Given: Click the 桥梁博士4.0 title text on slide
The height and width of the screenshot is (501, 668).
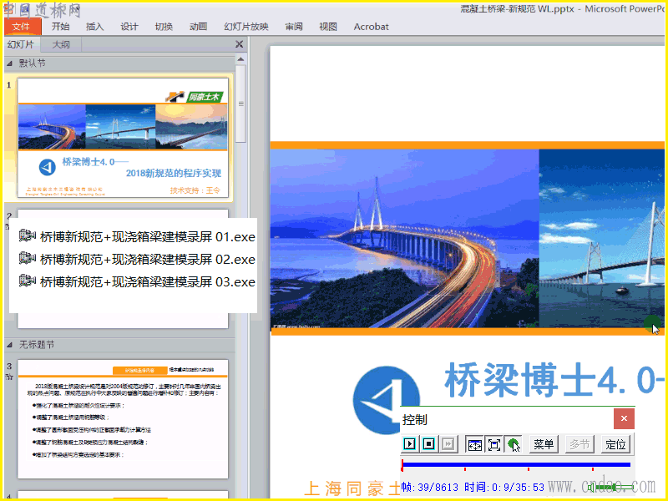Looking at the screenshot, I should (x=554, y=379).
